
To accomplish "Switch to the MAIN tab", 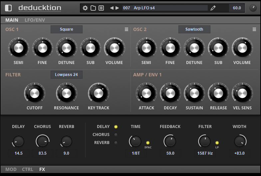I will tap(12, 20).
